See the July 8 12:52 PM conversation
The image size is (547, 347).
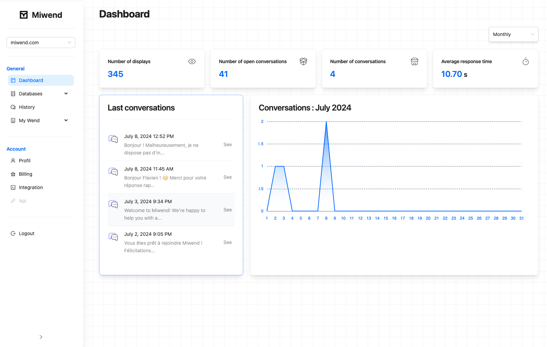tap(227, 144)
